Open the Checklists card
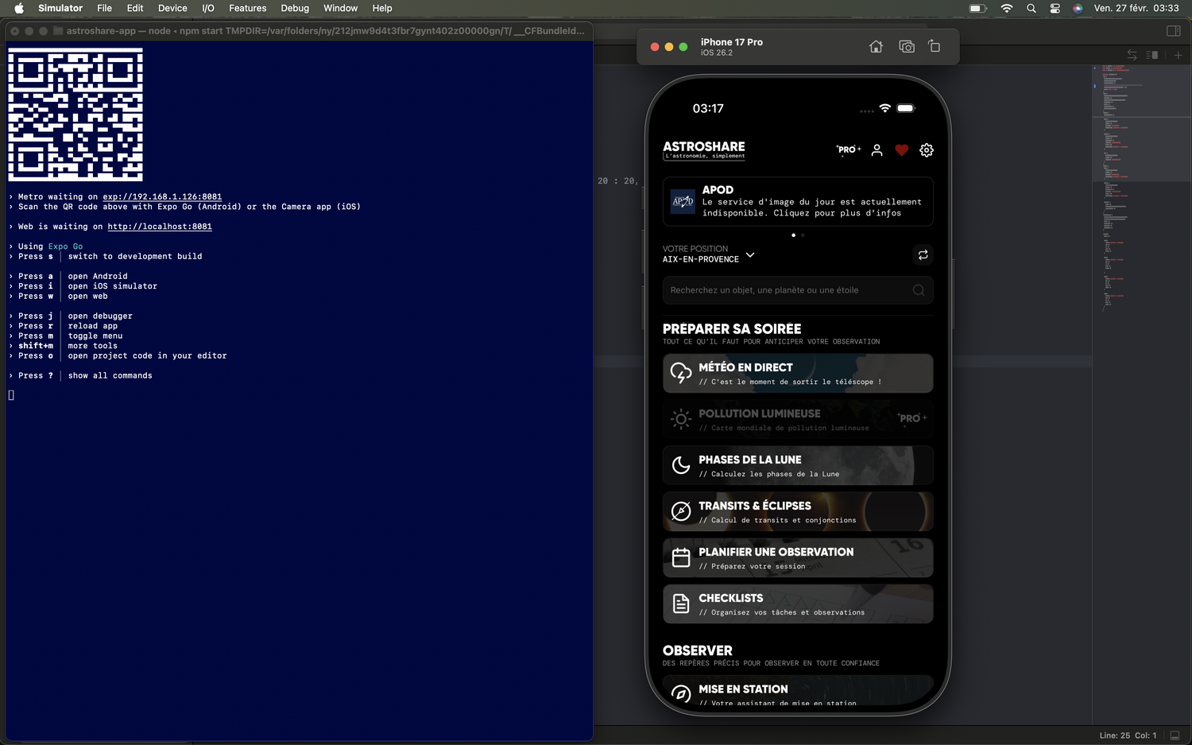The height and width of the screenshot is (745, 1192). tap(798, 603)
